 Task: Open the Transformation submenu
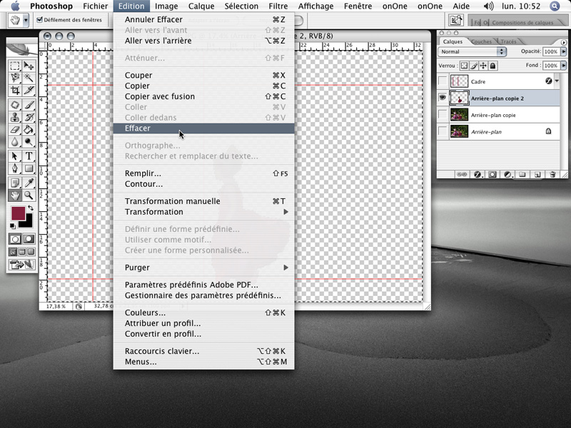click(204, 212)
